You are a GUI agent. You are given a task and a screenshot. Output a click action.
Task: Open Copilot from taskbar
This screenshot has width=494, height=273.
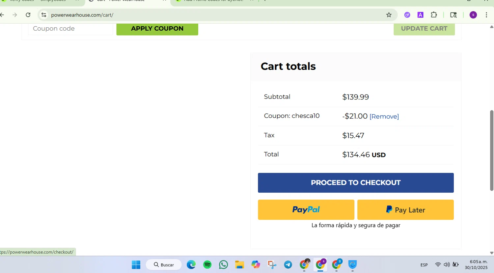click(256, 265)
